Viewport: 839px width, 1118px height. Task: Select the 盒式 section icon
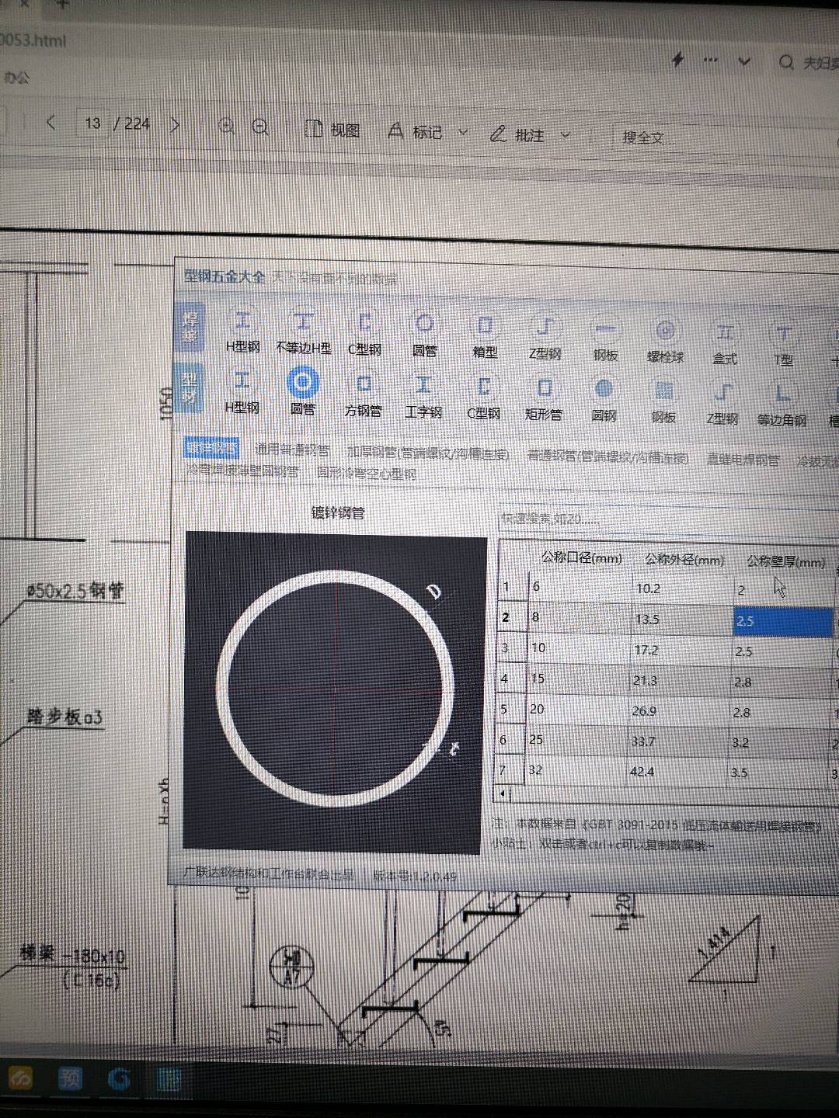725,344
